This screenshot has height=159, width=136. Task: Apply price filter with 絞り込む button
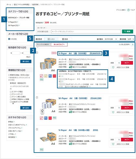point(26,61)
